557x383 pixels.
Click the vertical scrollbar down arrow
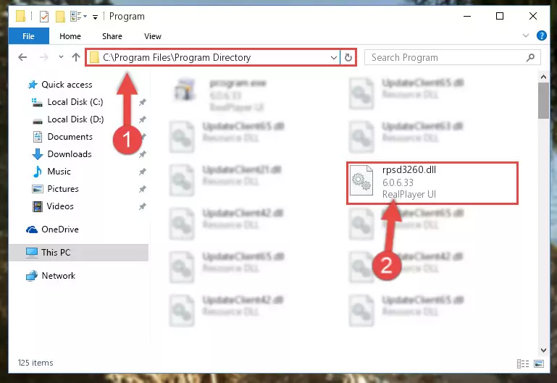point(543,350)
